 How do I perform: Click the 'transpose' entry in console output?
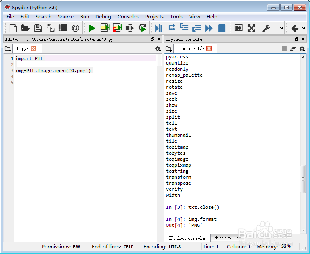(178, 183)
